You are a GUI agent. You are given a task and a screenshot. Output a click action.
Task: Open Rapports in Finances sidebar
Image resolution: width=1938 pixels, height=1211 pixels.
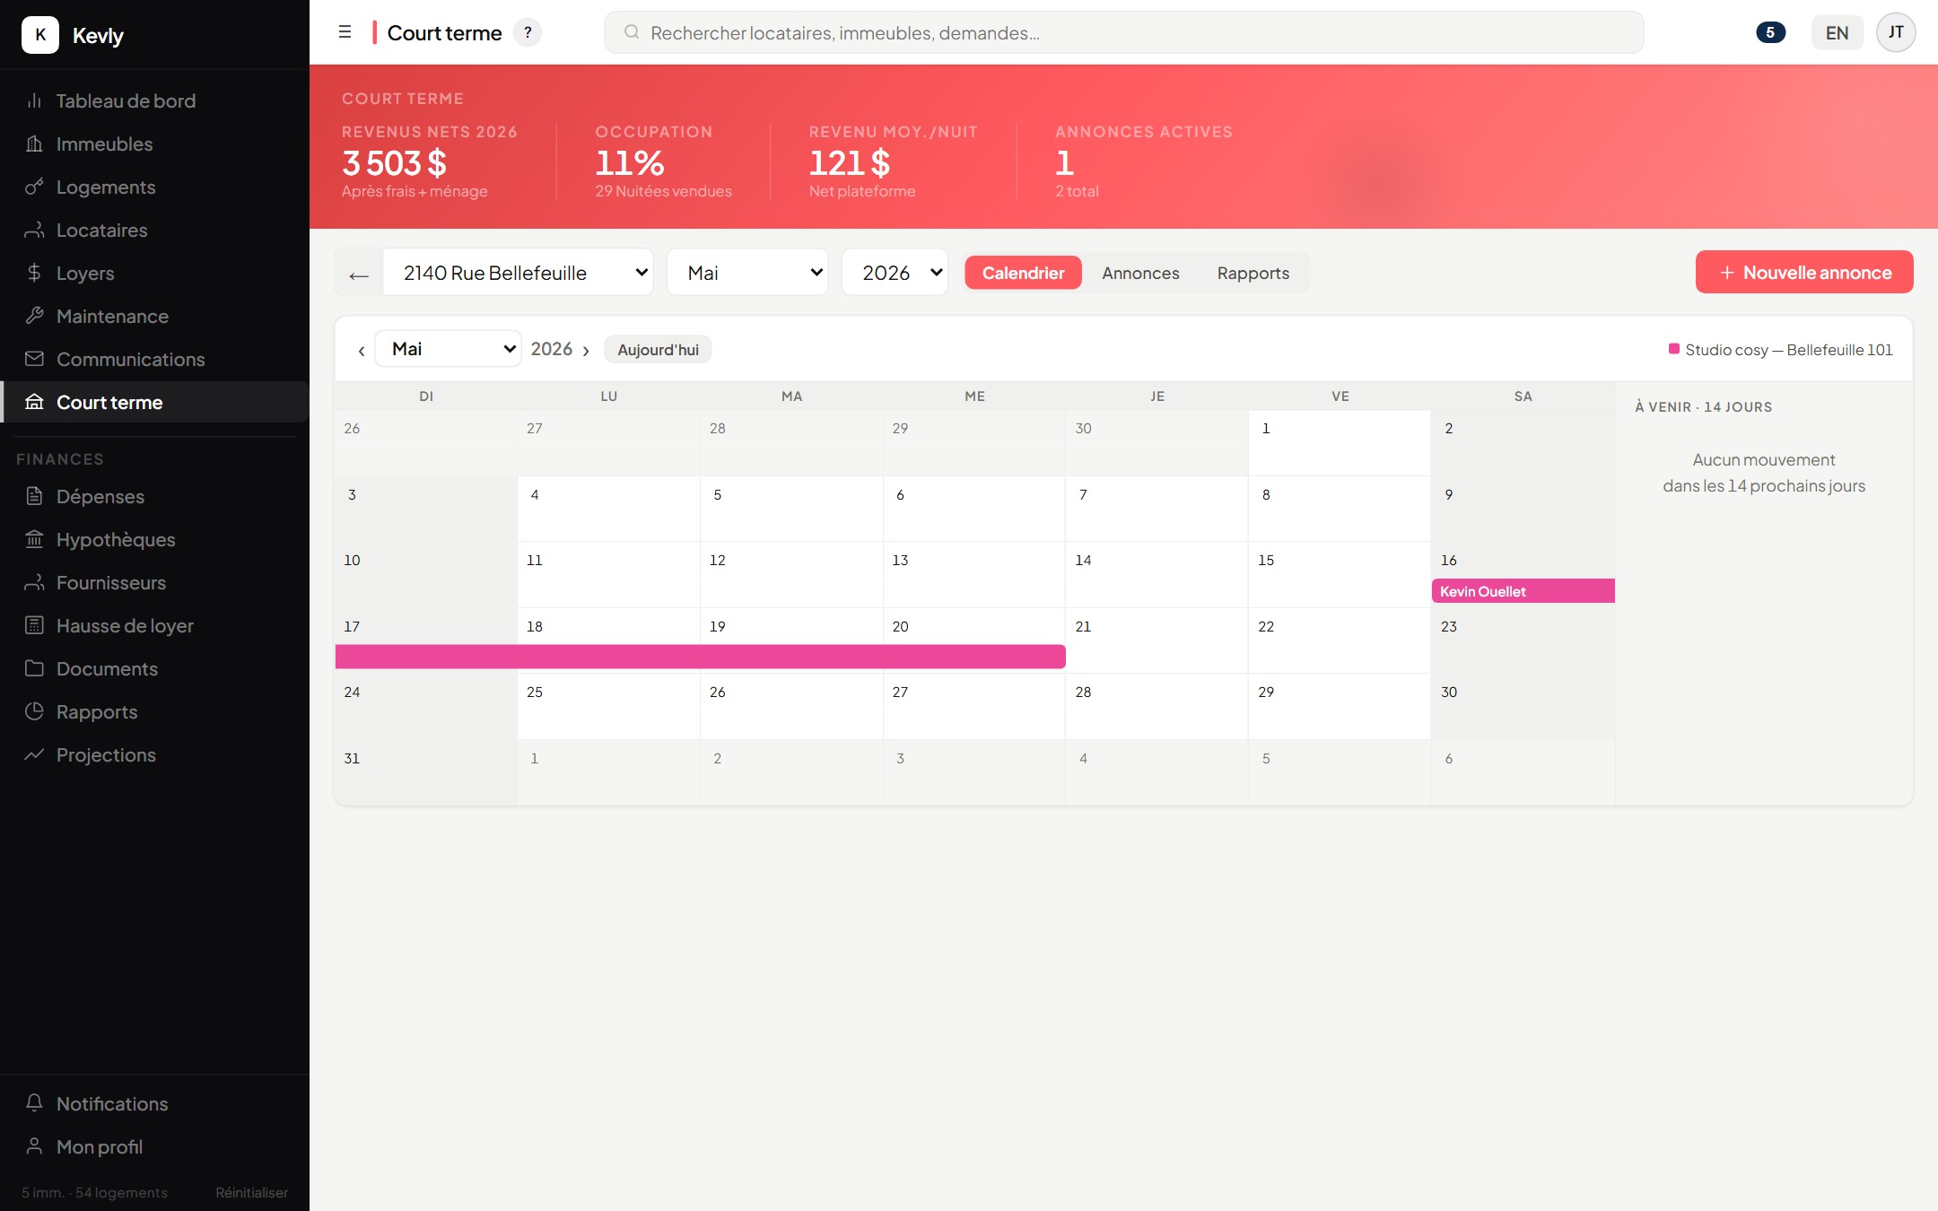[154, 711]
